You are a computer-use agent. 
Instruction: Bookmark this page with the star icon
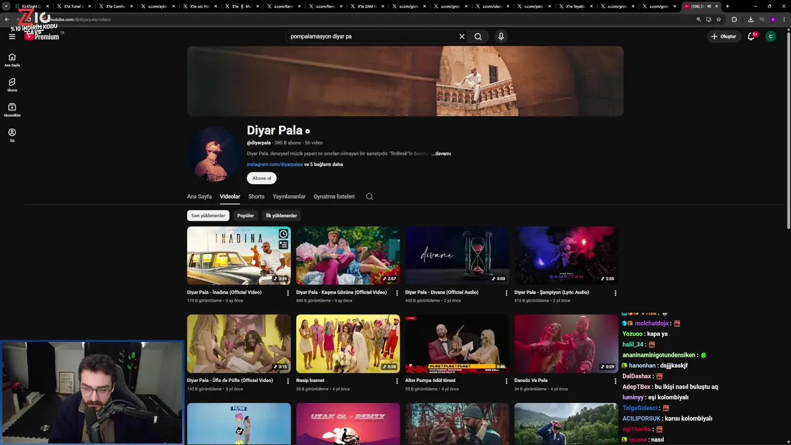pyautogui.click(x=719, y=19)
